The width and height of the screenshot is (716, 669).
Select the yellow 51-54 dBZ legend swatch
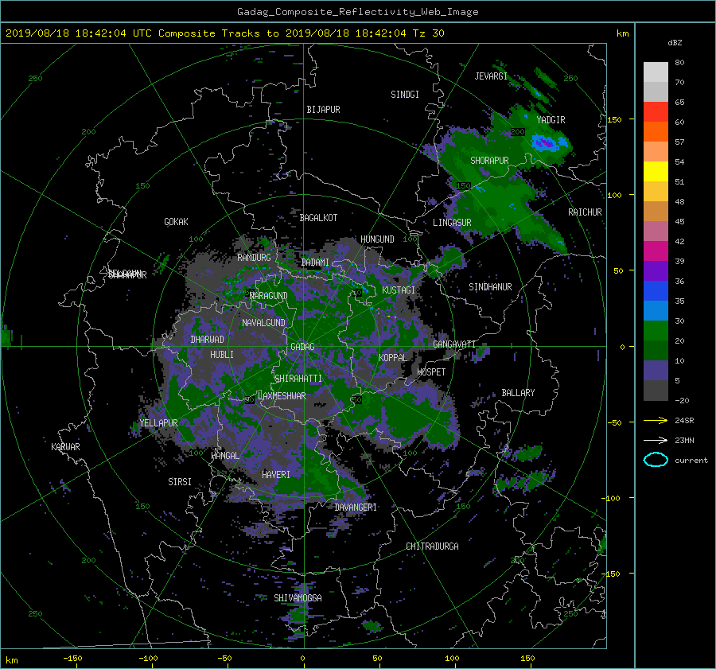[656, 172]
